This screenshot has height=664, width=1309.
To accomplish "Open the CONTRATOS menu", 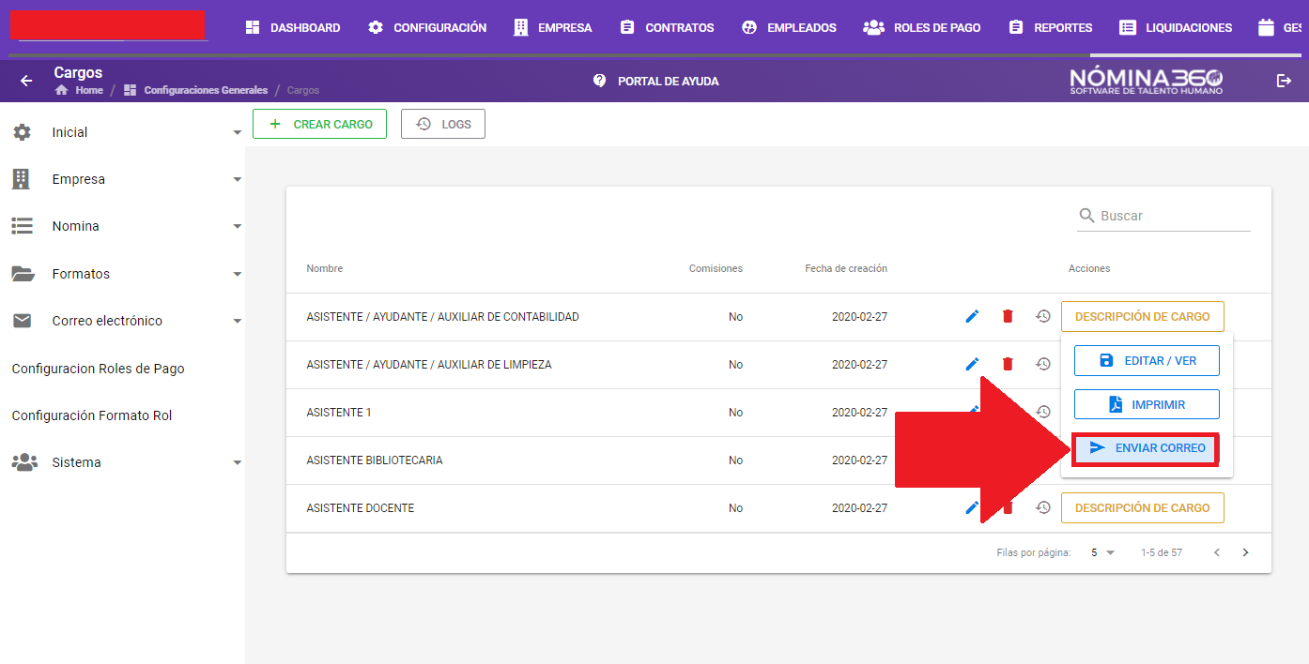I will pyautogui.click(x=667, y=28).
